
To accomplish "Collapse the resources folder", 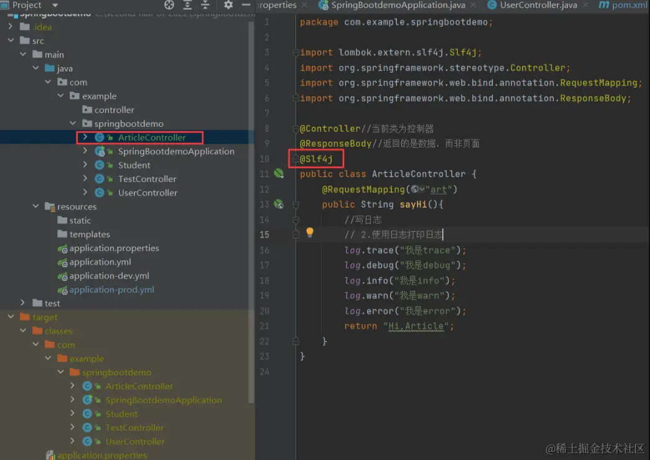I will click(x=35, y=206).
